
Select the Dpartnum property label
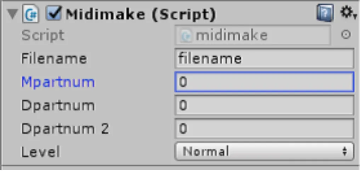pyautogui.click(x=58, y=106)
